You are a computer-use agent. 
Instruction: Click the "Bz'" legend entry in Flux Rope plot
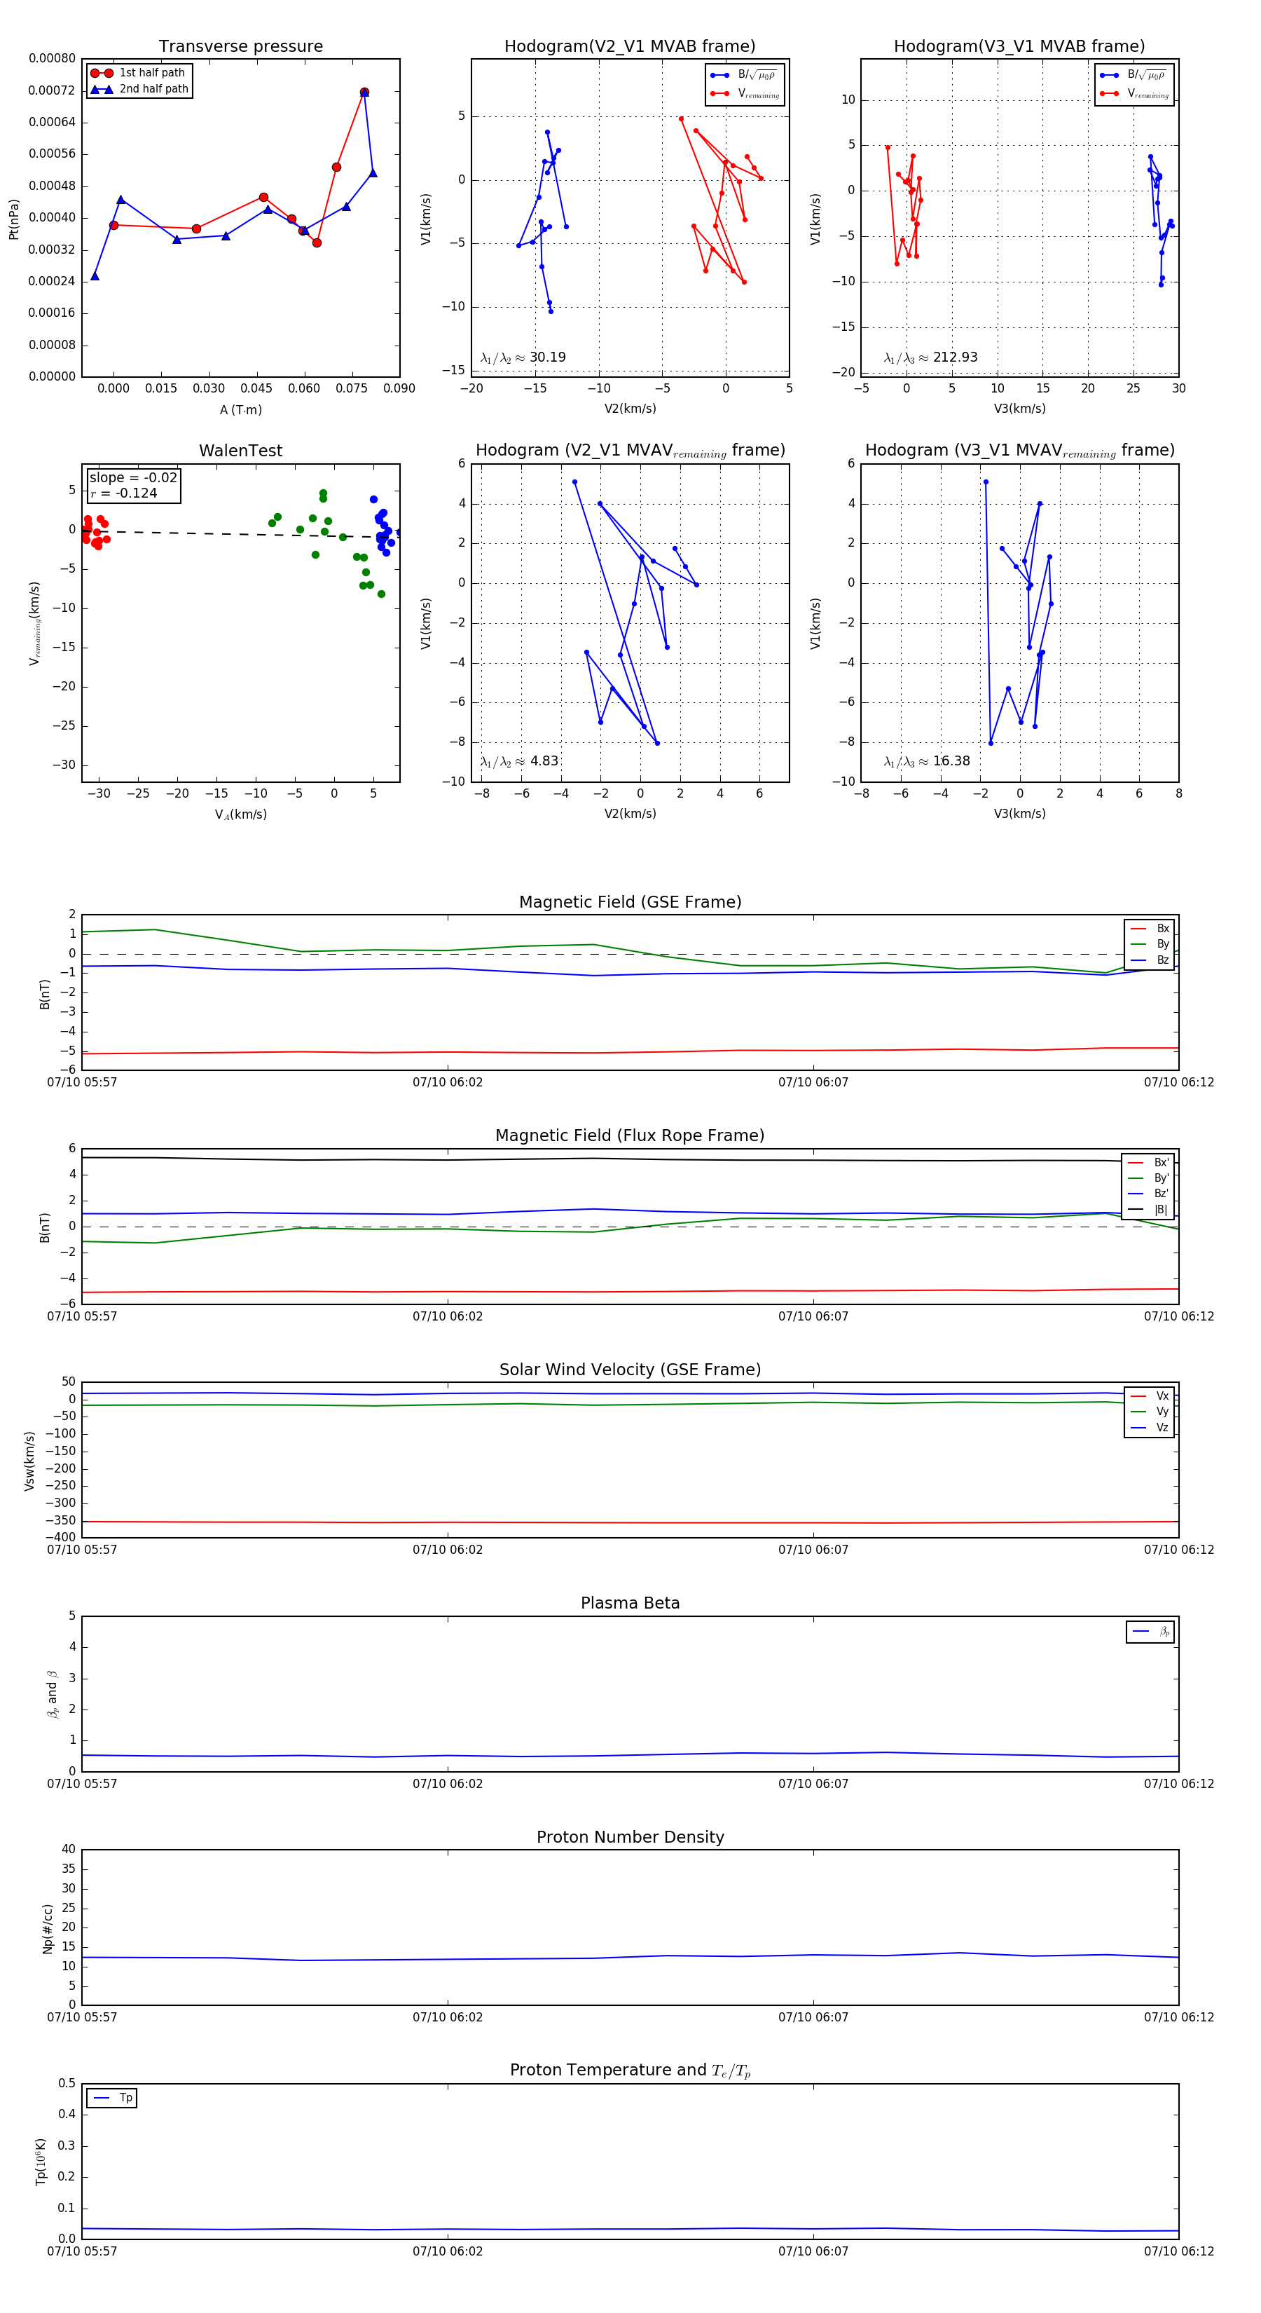[x=1148, y=1194]
